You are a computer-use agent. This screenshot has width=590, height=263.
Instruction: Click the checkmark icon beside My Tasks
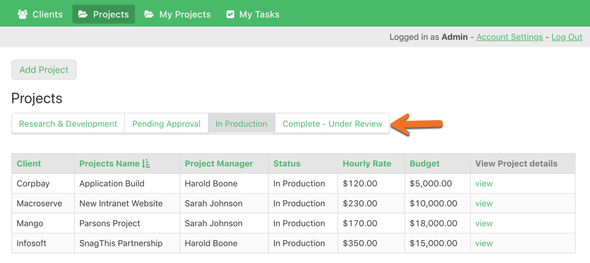[230, 15]
